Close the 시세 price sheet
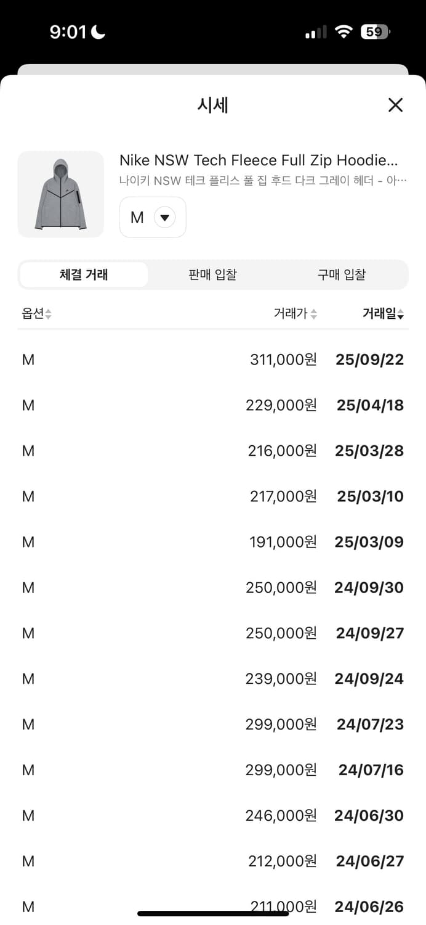This screenshot has height=925, width=426. [x=395, y=105]
